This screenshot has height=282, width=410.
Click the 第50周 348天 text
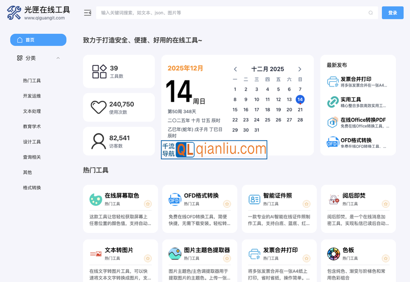182,112
